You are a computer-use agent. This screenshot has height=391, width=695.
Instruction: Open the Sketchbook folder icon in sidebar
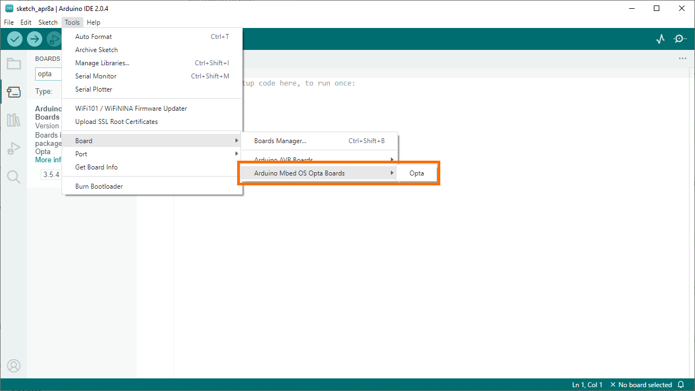(14, 64)
